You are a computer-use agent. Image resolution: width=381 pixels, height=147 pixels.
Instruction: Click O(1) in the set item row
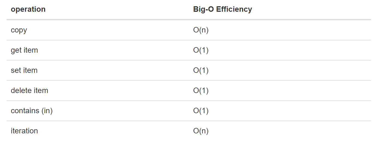click(x=201, y=70)
